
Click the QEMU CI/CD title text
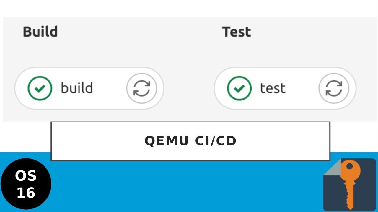[190, 141]
